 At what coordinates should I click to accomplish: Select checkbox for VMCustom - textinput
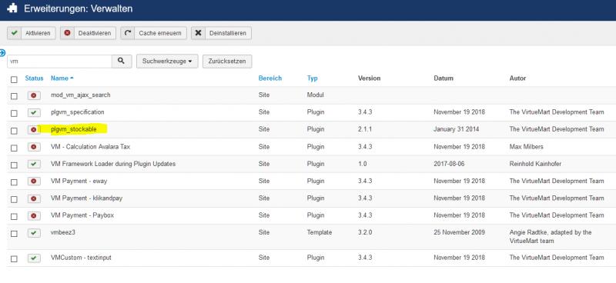coord(14,259)
